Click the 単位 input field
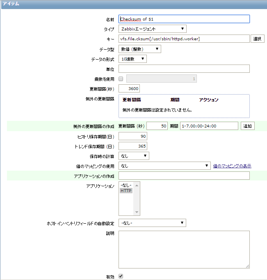This screenshot has width=267, height=280. (x=184, y=69)
